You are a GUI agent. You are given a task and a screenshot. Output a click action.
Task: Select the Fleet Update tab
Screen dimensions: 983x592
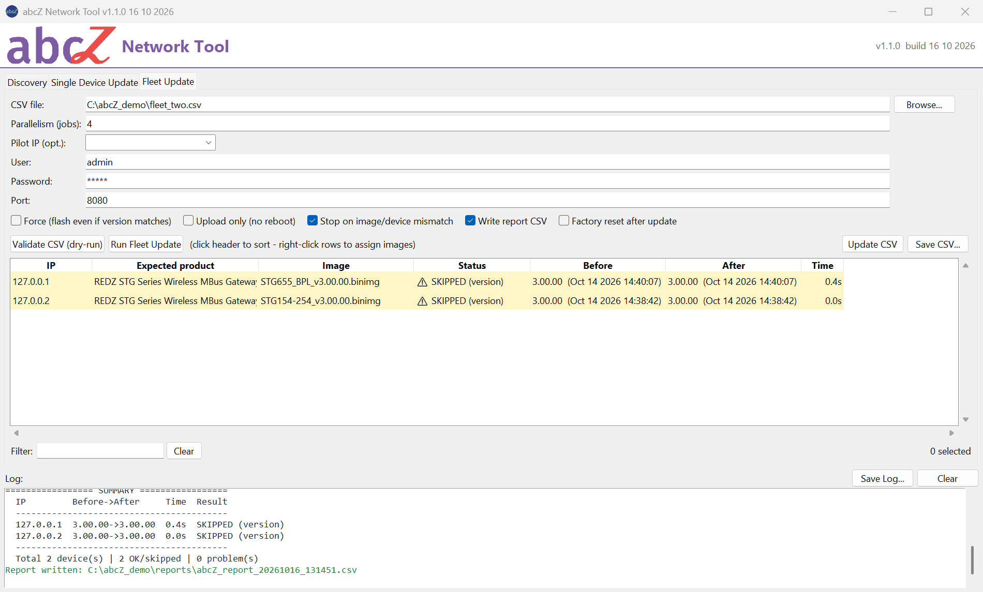coord(168,82)
